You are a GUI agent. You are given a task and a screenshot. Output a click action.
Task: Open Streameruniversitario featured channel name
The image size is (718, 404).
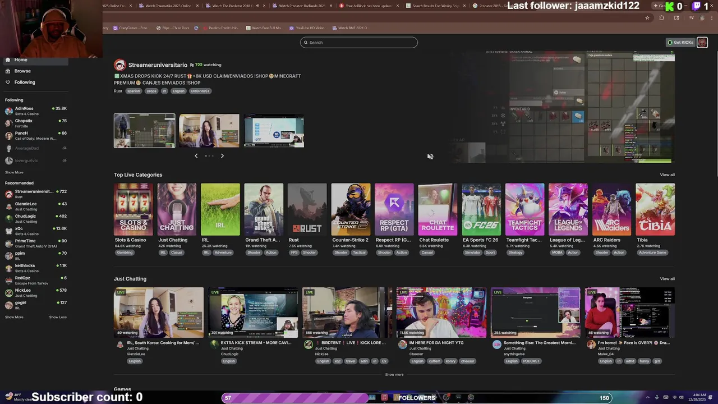158,65
